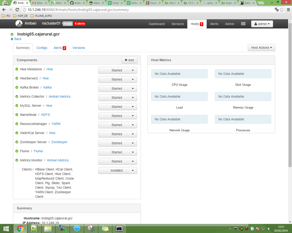The height and width of the screenshot is (233, 292).
Task: Switch to host Alerts tab with badge 2
Action: pyautogui.click(x=60, y=48)
